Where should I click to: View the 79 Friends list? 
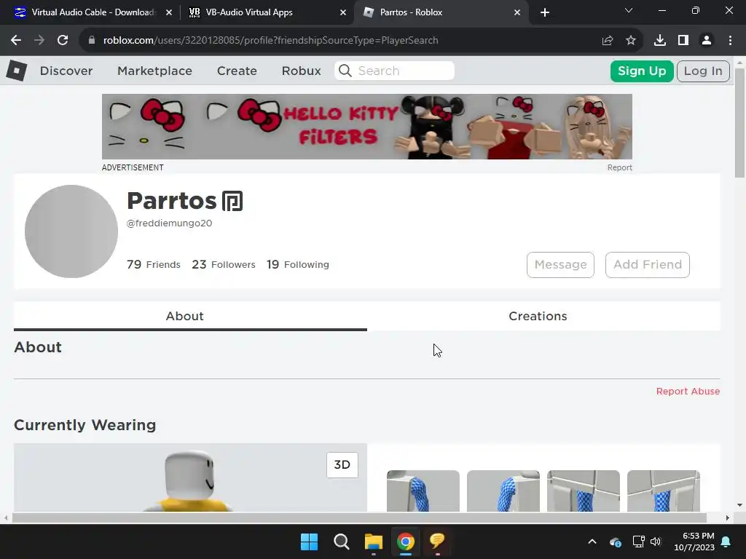154,265
